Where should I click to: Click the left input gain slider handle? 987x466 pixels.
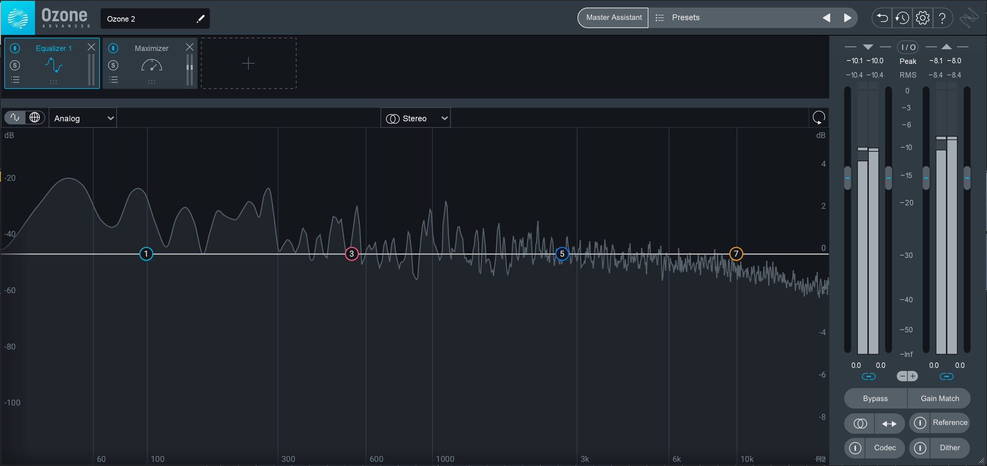(x=847, y=178)
